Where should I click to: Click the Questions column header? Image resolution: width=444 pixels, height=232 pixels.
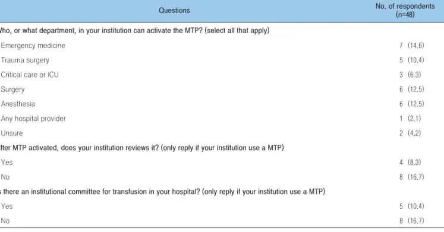174,11
